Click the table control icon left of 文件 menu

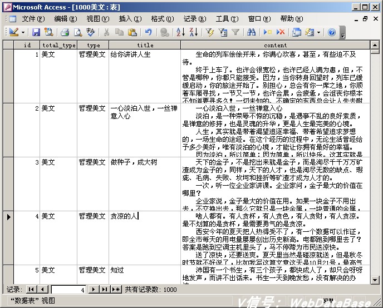(12, 19)
